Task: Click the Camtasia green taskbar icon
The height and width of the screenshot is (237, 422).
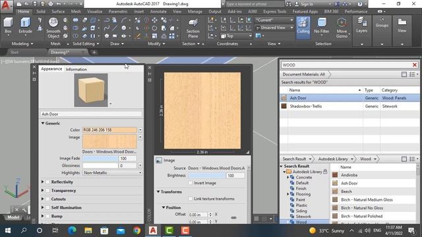Action: [x=169, y=230]
